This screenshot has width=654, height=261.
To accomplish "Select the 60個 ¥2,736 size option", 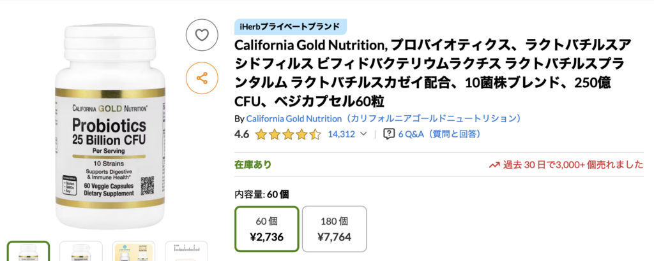I will pos(267,230).
